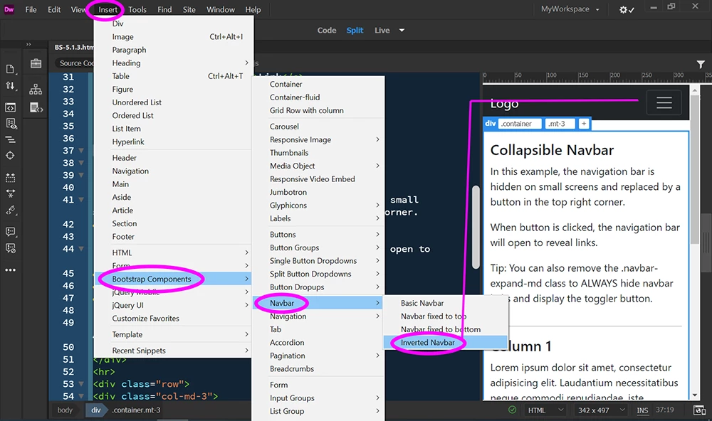This screenshot has height=421, width=712.
Task: Select Bootstrap Components in Insert menu
Action: click(173, 279)
